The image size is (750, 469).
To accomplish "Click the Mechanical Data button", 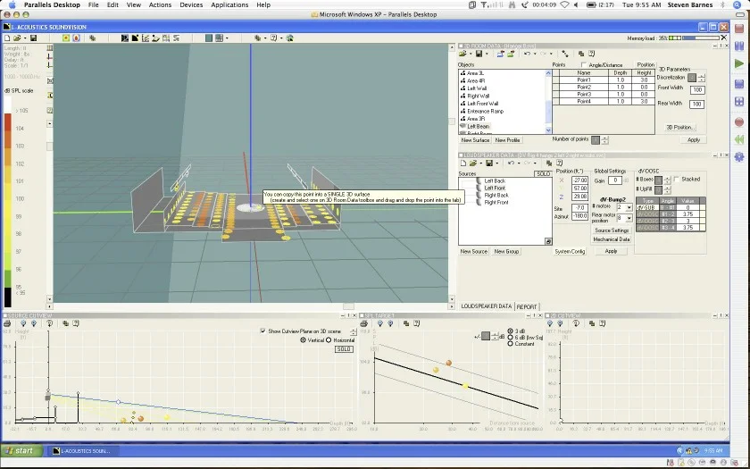I will [x=612, y=239].
